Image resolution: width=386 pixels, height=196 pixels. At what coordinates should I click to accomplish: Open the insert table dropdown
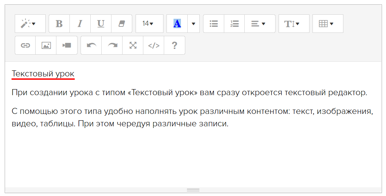pyautogui.click(x=328, y=24)
